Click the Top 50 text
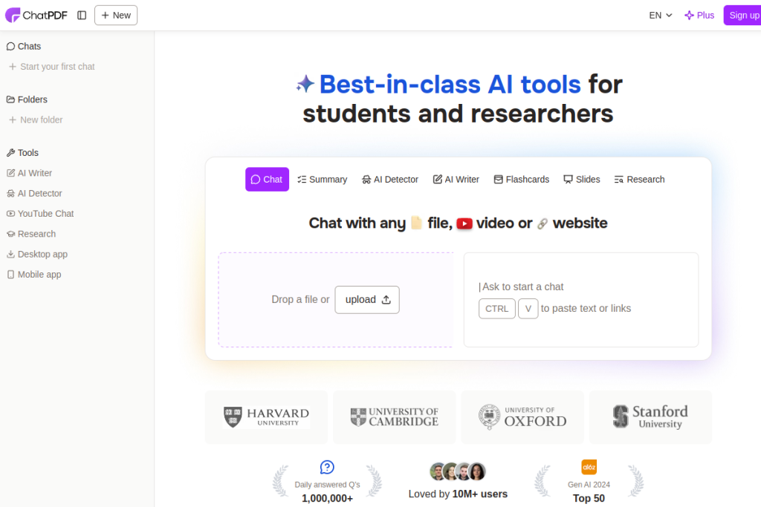The height and width of the screenshot is (507, 761). (x=589, y=498)
